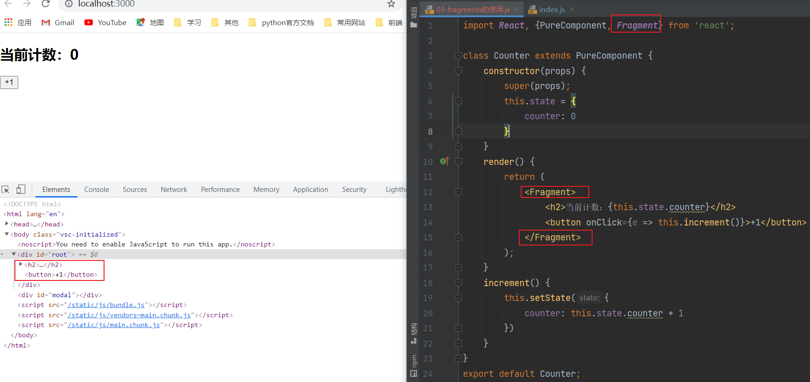Open the YouTube bookmark

point(105,22)
